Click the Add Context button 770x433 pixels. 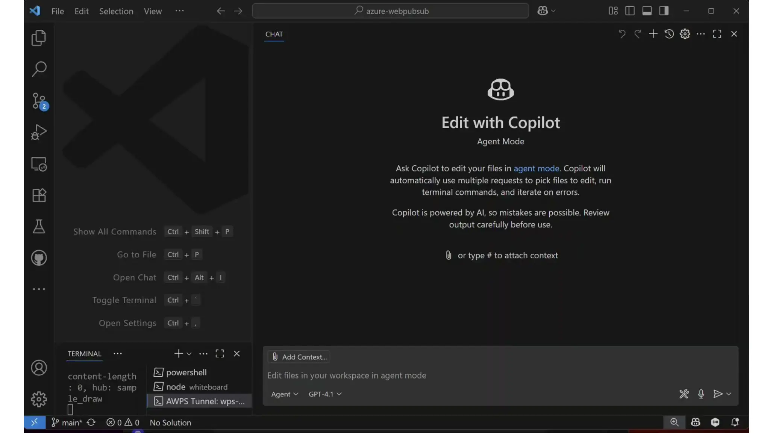[299, 357]
